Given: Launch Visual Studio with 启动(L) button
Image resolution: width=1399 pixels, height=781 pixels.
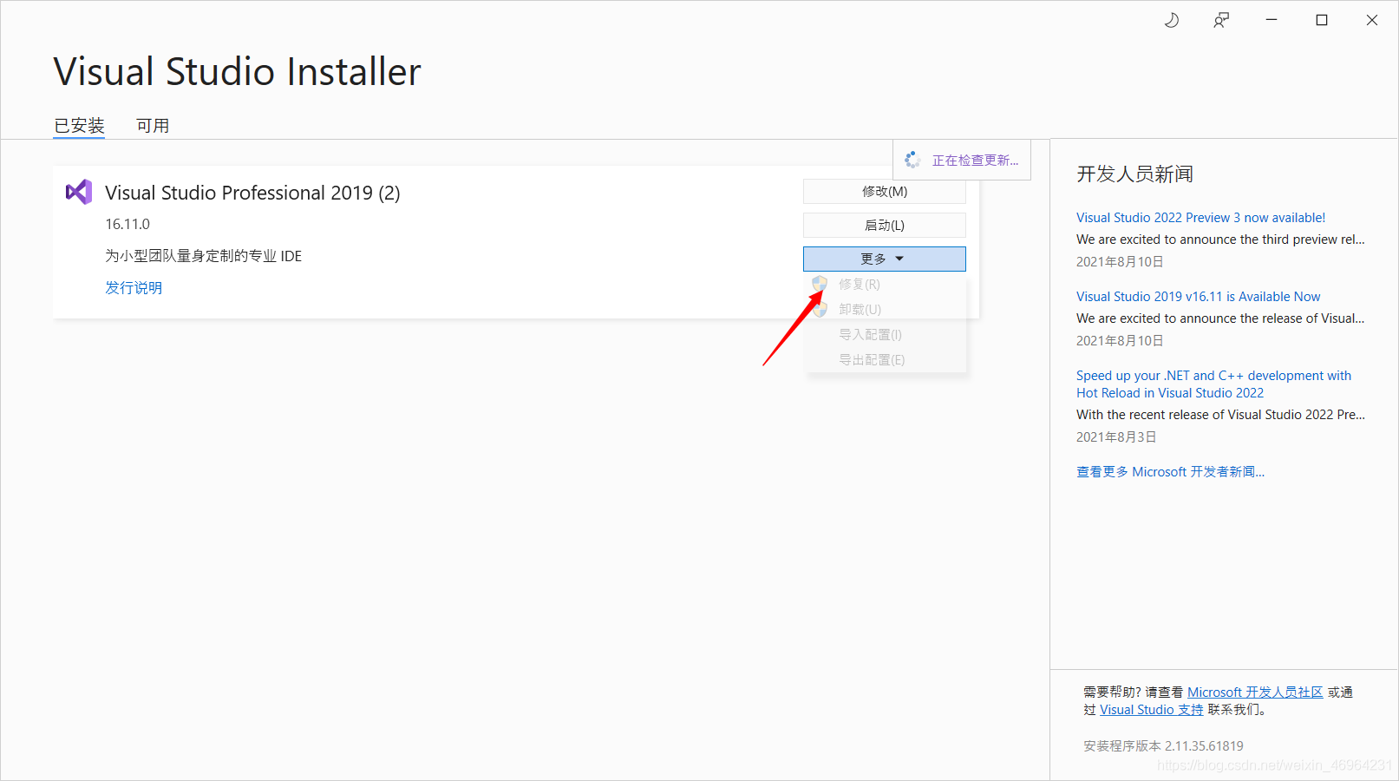Looking at the screenshot, I should coord(884,225).
